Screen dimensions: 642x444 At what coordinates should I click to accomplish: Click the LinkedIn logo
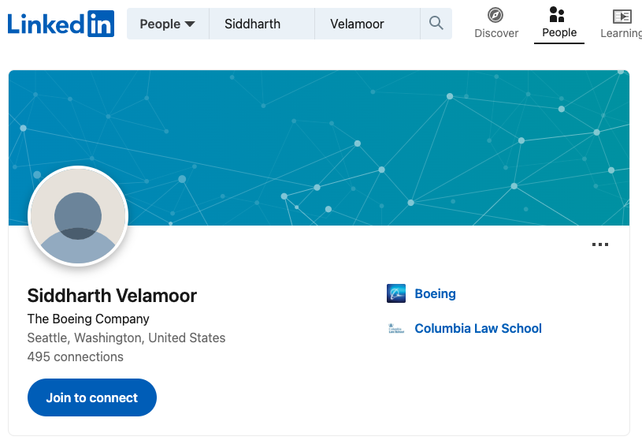(x=61, y=24)
